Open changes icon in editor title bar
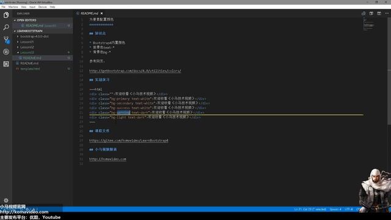 pos(364,13)
